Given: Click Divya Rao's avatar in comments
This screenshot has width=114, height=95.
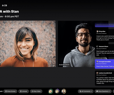Looking at the screenshot, I should click(x=97, y=31).
